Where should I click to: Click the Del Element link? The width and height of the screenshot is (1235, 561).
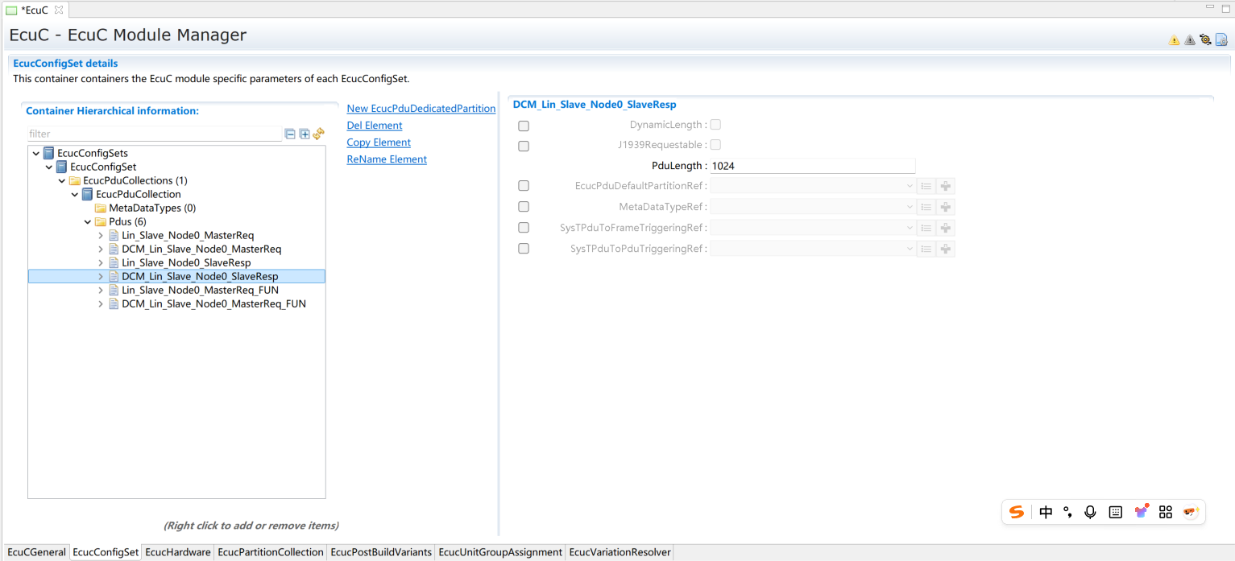(374, 126)
